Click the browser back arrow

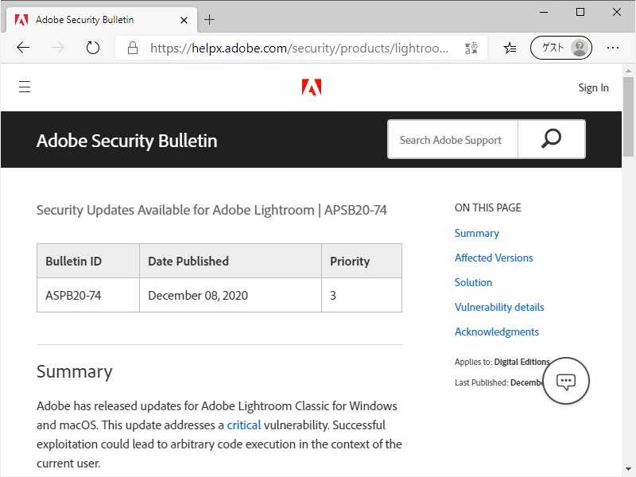pyautogui.click(x=23, y=48)
